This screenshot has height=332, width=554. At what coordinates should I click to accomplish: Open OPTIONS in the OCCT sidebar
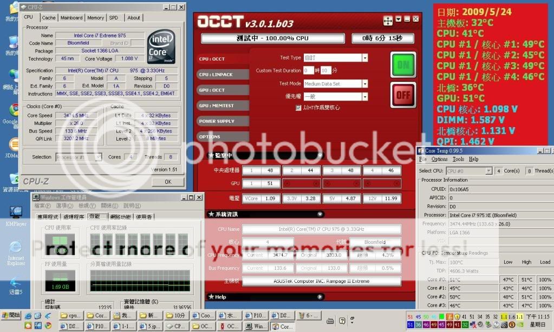point(223,137)
